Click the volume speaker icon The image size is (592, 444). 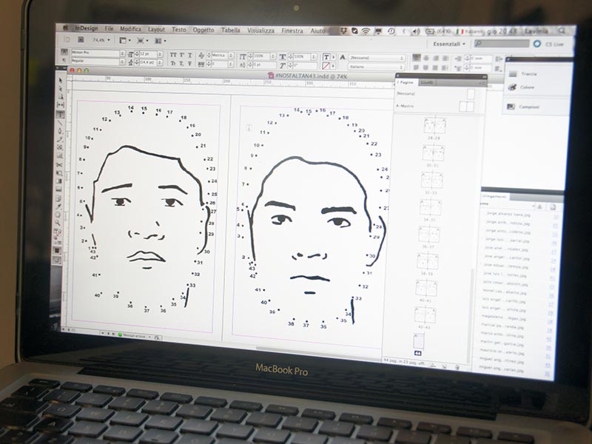click(416, 31)
